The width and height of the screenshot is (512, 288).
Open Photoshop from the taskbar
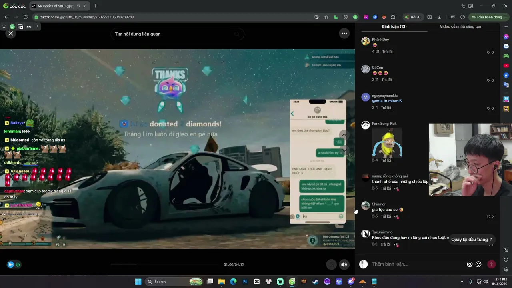245,282
